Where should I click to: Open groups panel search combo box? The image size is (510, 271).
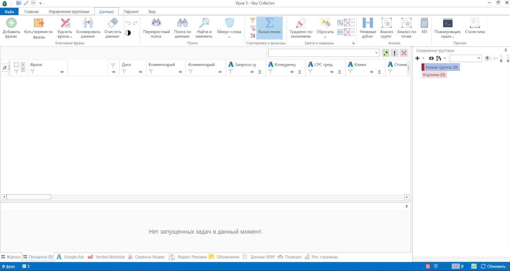465,58
